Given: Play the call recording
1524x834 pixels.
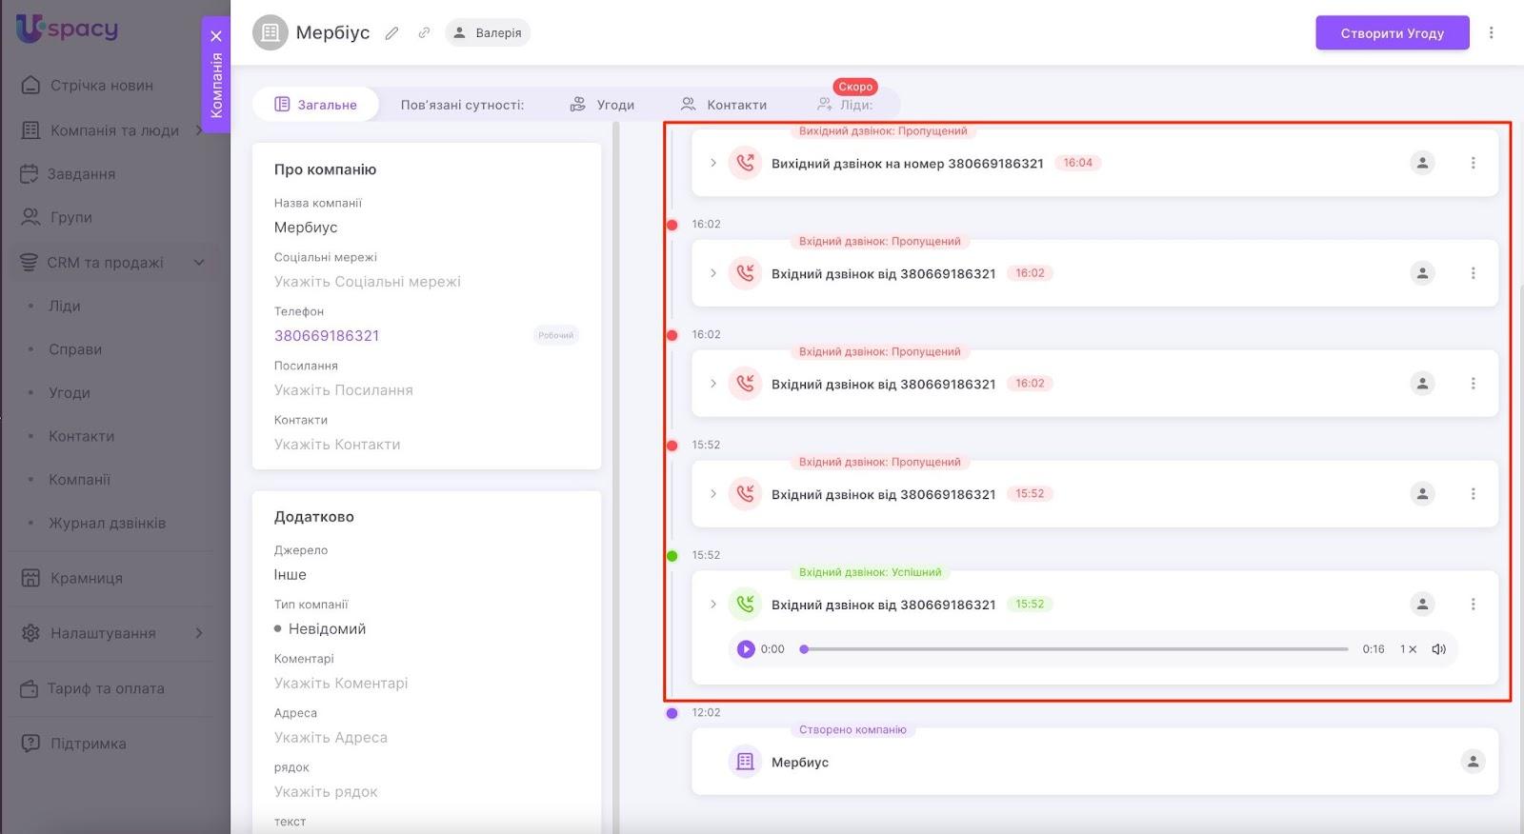Looking at the screenshot, I should point(746,649).
